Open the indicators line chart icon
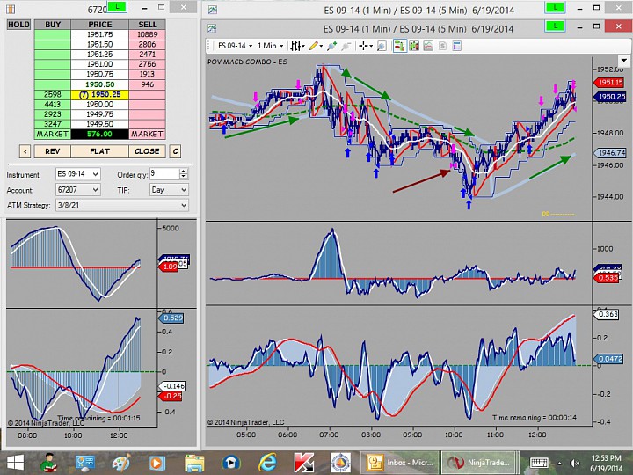The height and width of the screenshot is (475, 633). coord(428,46)
